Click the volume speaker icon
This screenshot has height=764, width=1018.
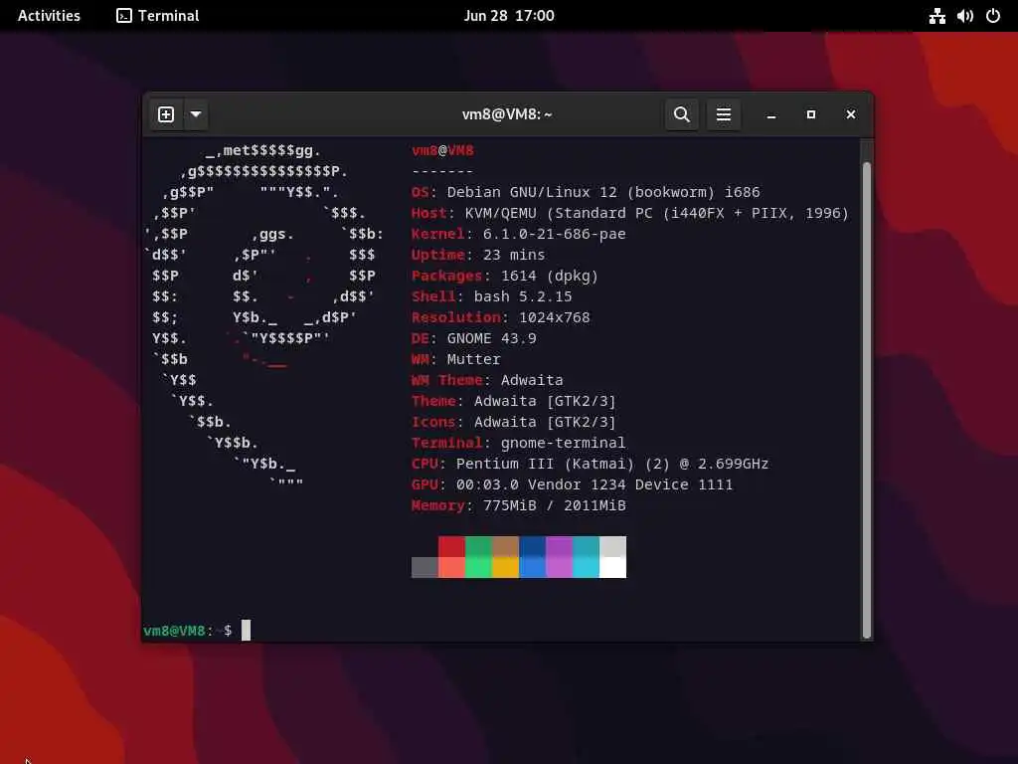click(x=964, y=16)
